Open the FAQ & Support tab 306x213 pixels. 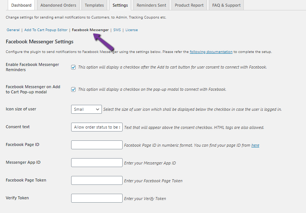pyautogui.click(x=226, y=5)
